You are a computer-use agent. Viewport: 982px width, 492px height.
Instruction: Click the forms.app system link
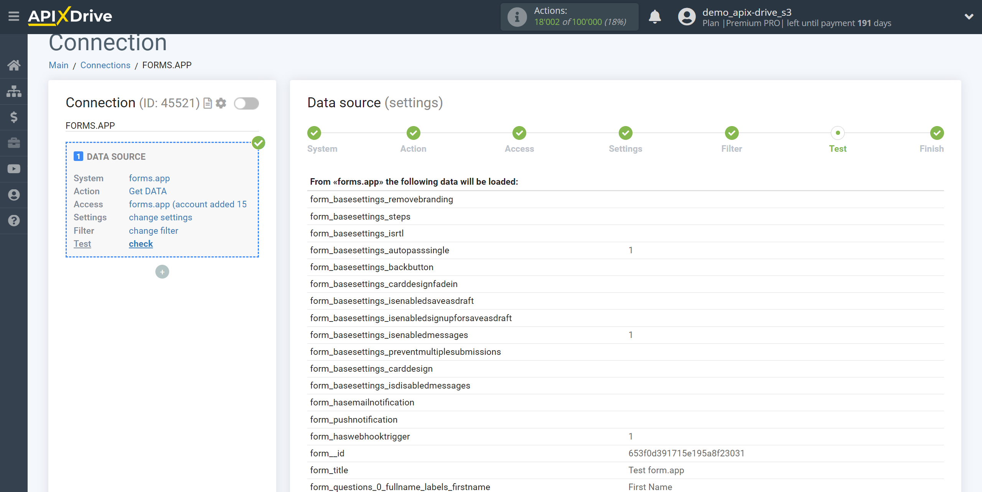[x=149, y=178]
